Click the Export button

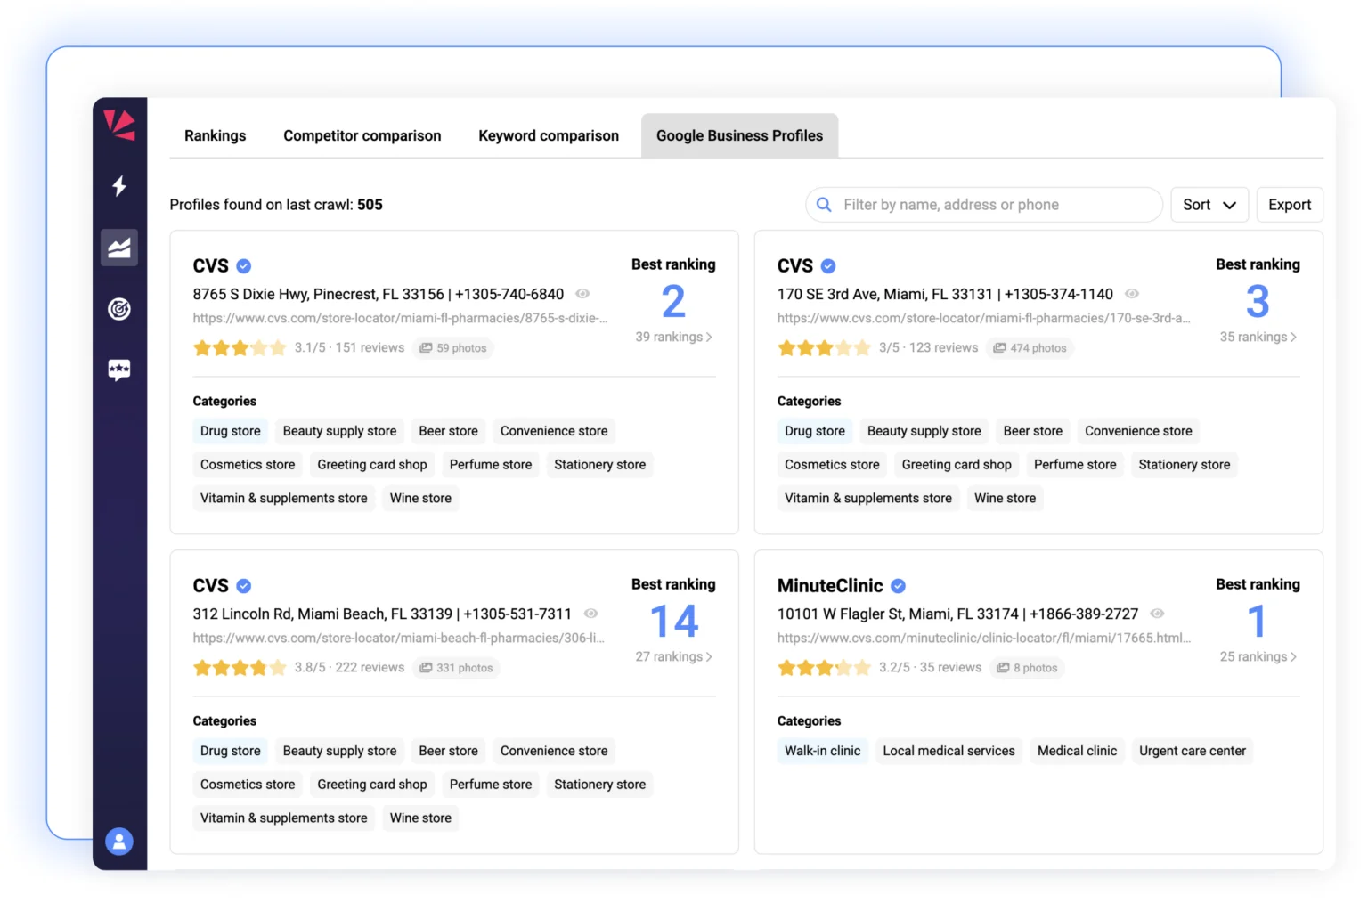pos(1290,205)
